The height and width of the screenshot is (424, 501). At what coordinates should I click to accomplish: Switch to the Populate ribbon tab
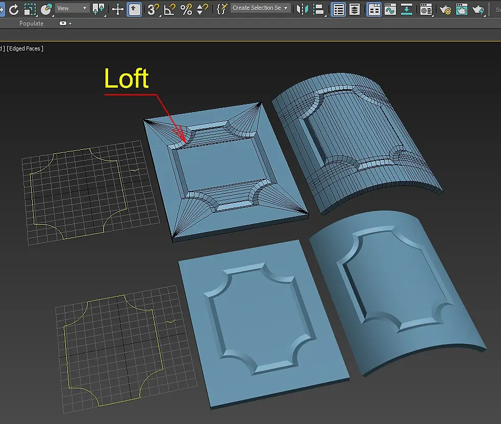click(x=31, y=23)
